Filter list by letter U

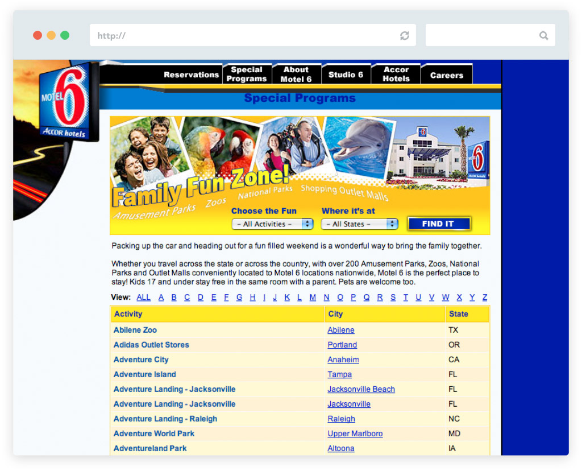pyautogui.click(x=418, y=297)
